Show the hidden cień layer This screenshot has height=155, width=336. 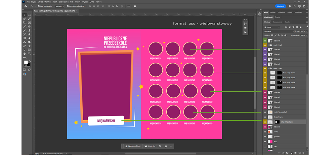pos(265,146)
